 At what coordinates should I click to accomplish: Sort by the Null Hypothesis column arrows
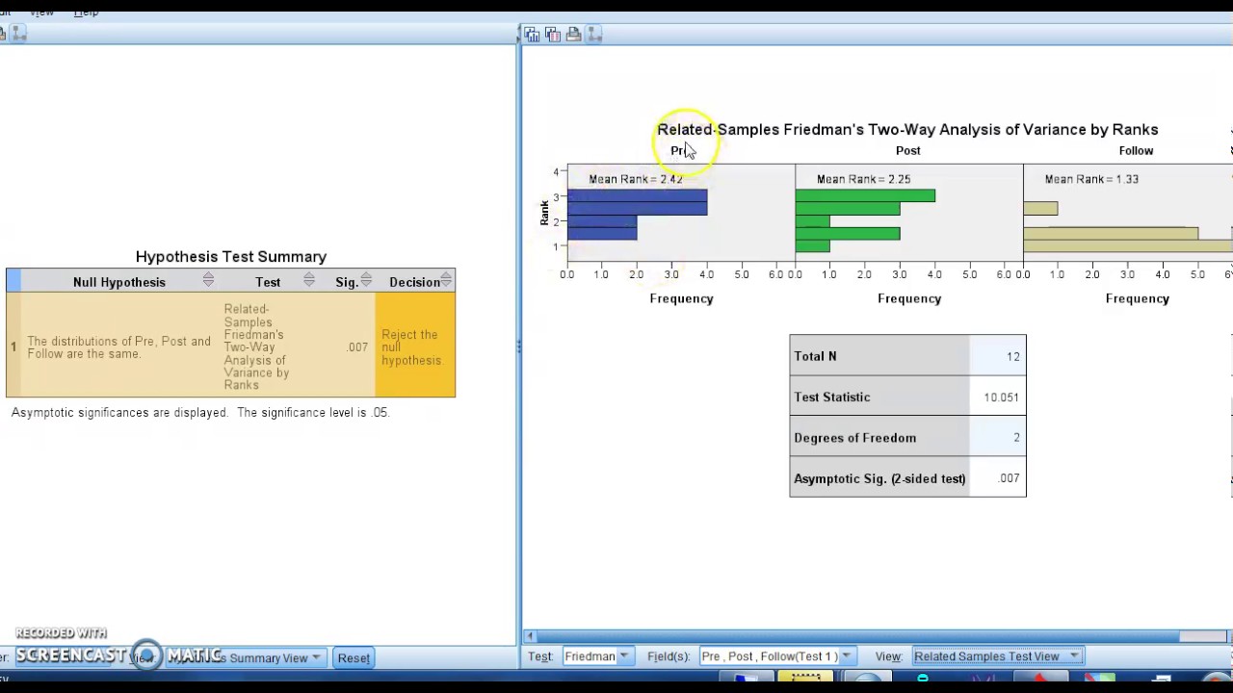[x=208, y=280]
